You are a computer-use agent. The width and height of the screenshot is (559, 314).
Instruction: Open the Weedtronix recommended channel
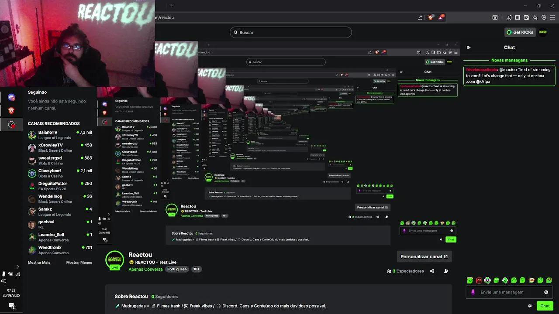click(60, 250)
